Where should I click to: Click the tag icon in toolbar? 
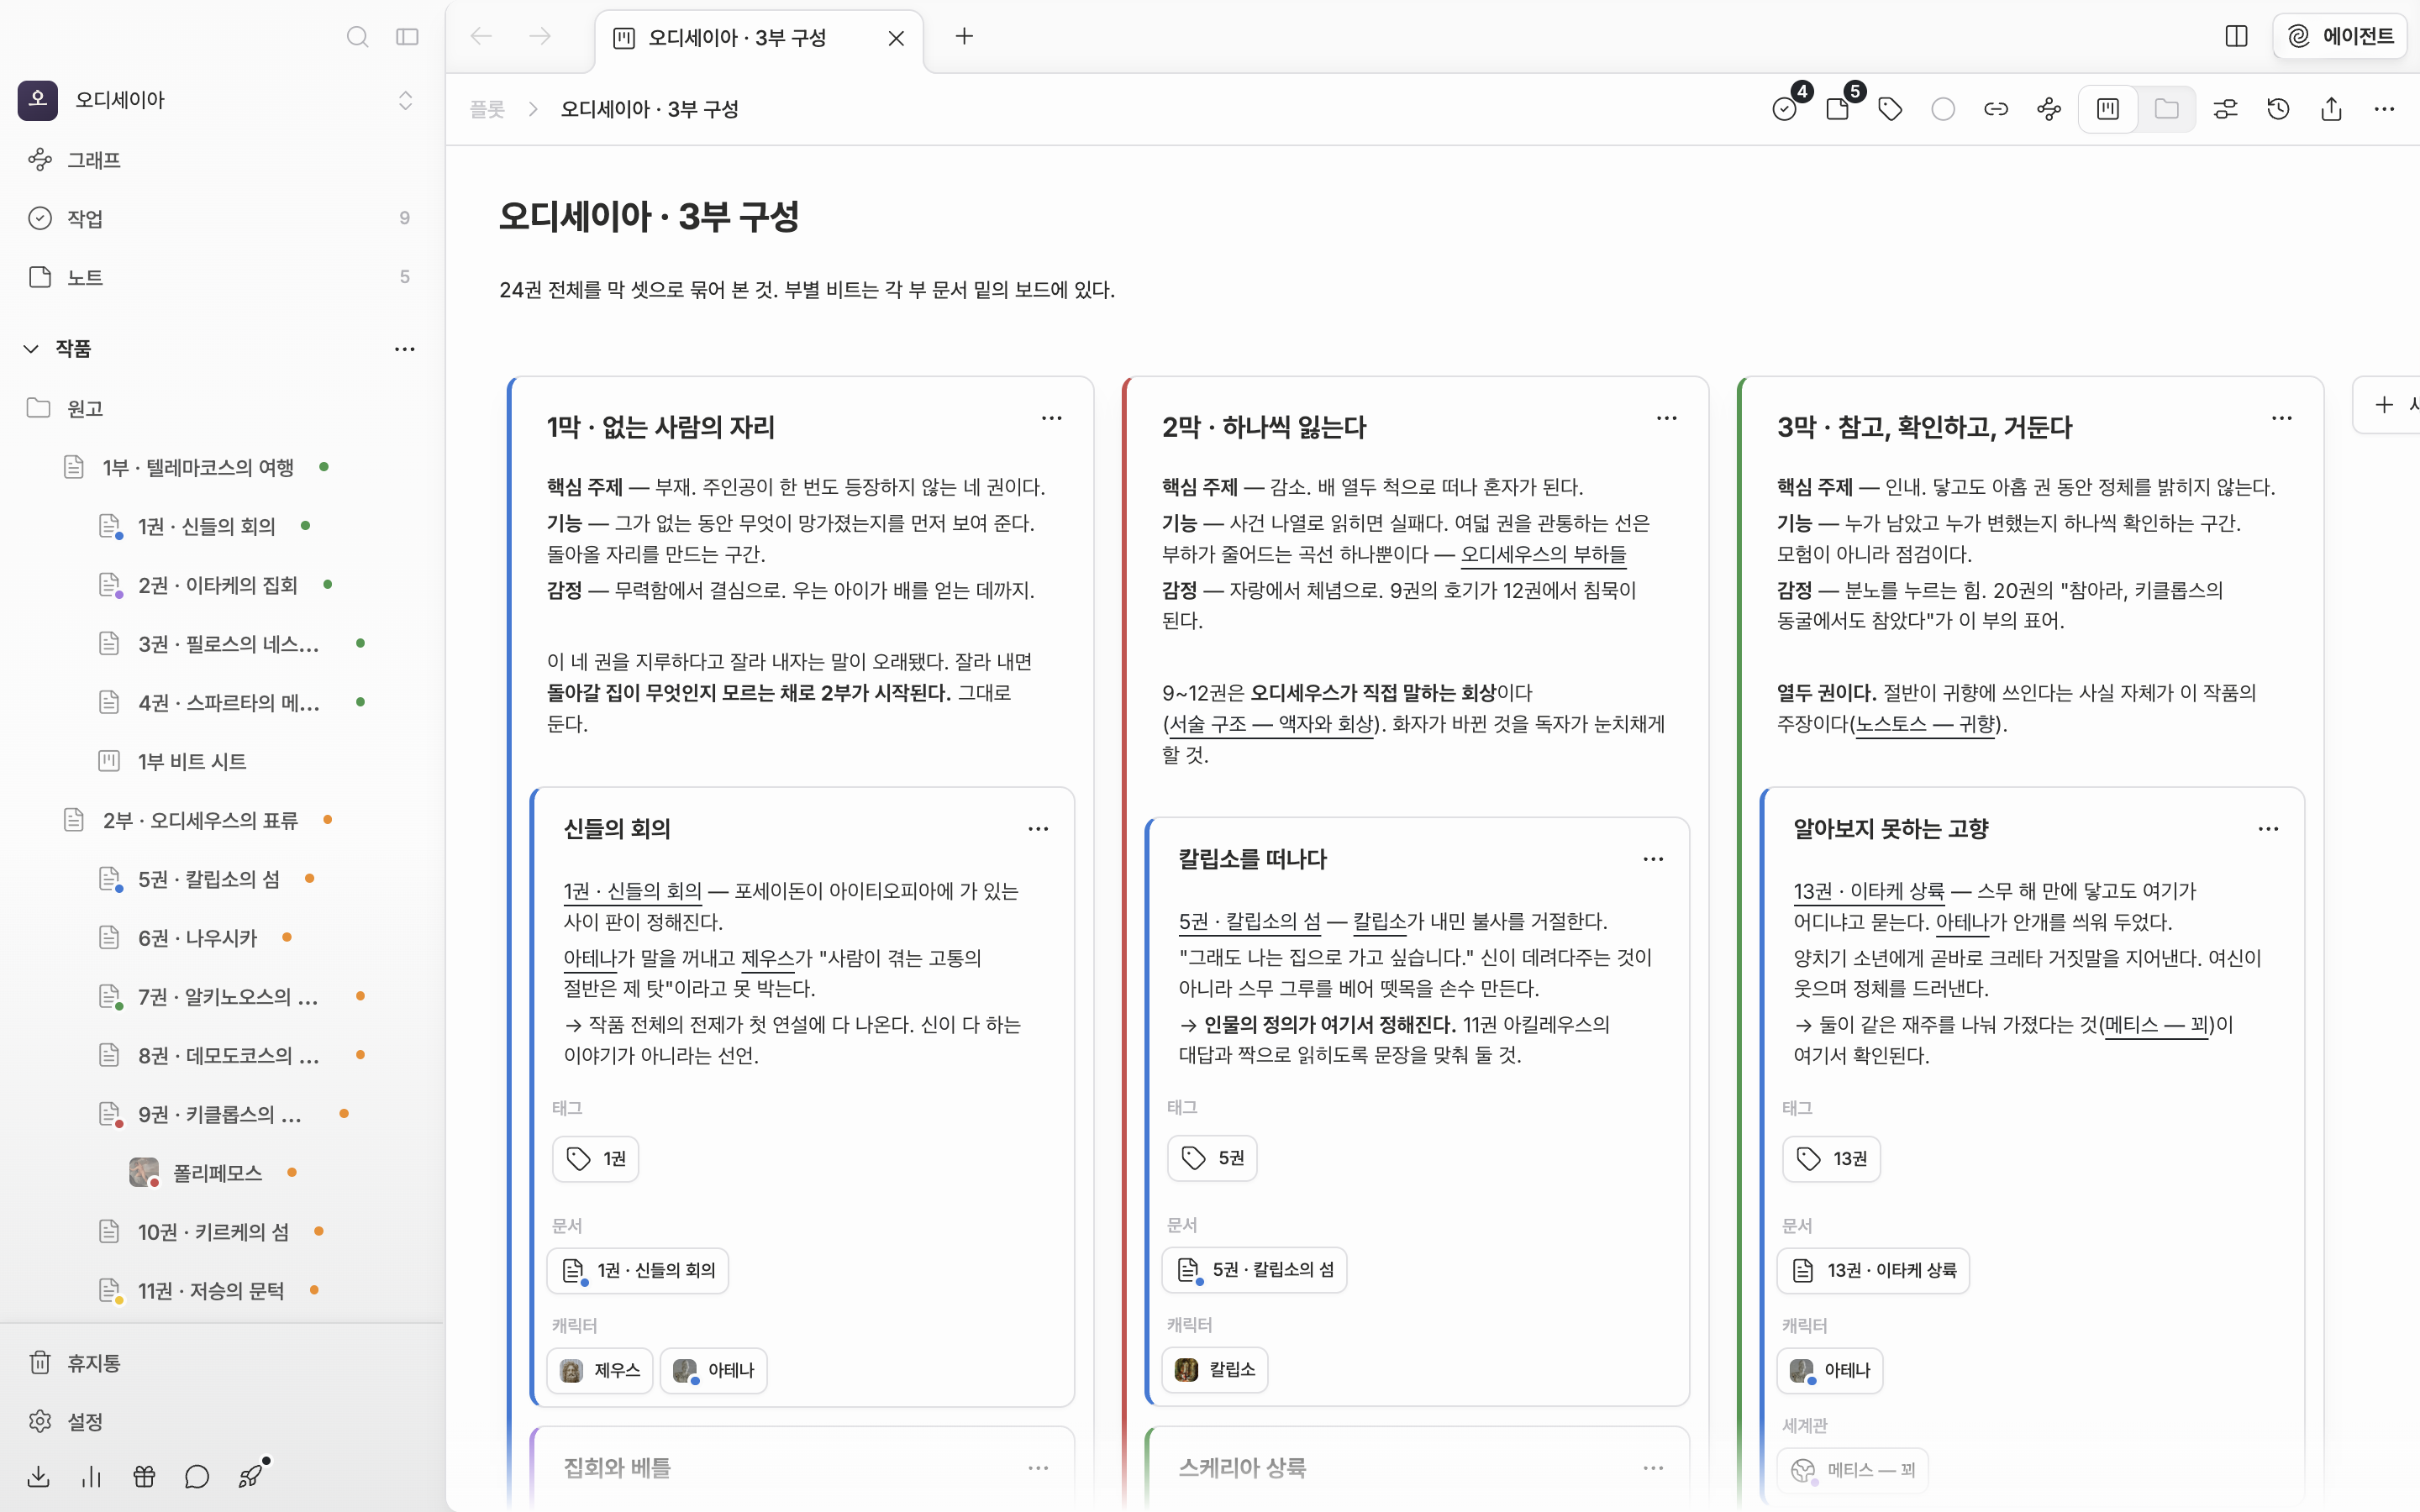[1890, 108]
